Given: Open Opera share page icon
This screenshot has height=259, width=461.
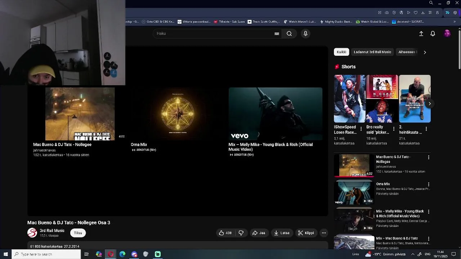Looking at the screenshot, I should [x=380, y=13].
